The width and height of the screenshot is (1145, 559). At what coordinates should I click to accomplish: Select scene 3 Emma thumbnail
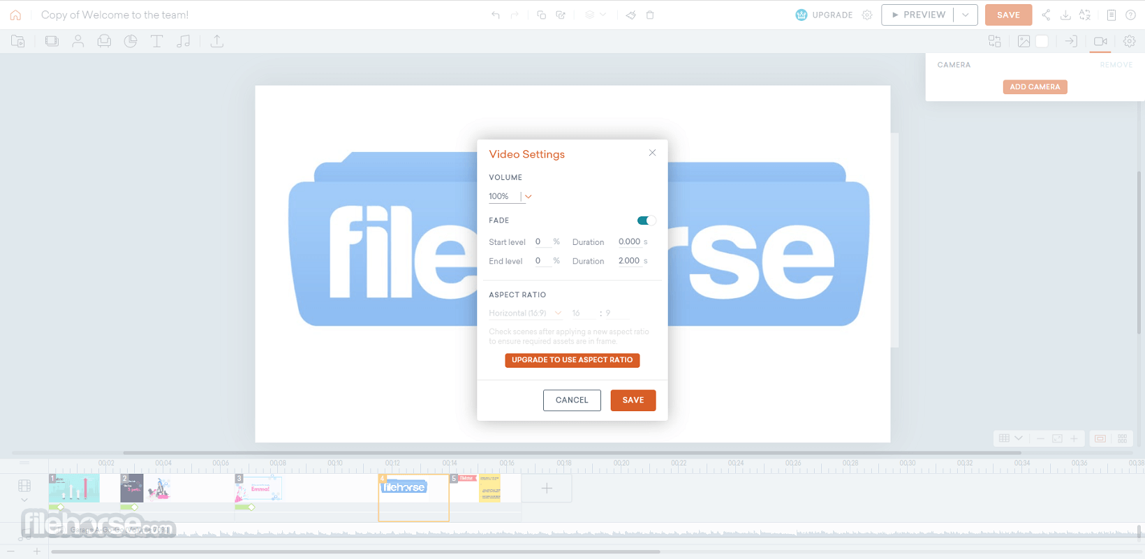point(258,488)
